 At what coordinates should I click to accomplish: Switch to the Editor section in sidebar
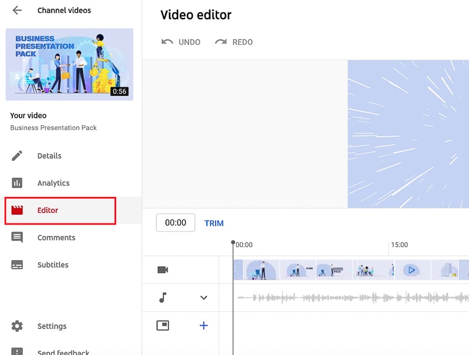click(x=47, y=210)
